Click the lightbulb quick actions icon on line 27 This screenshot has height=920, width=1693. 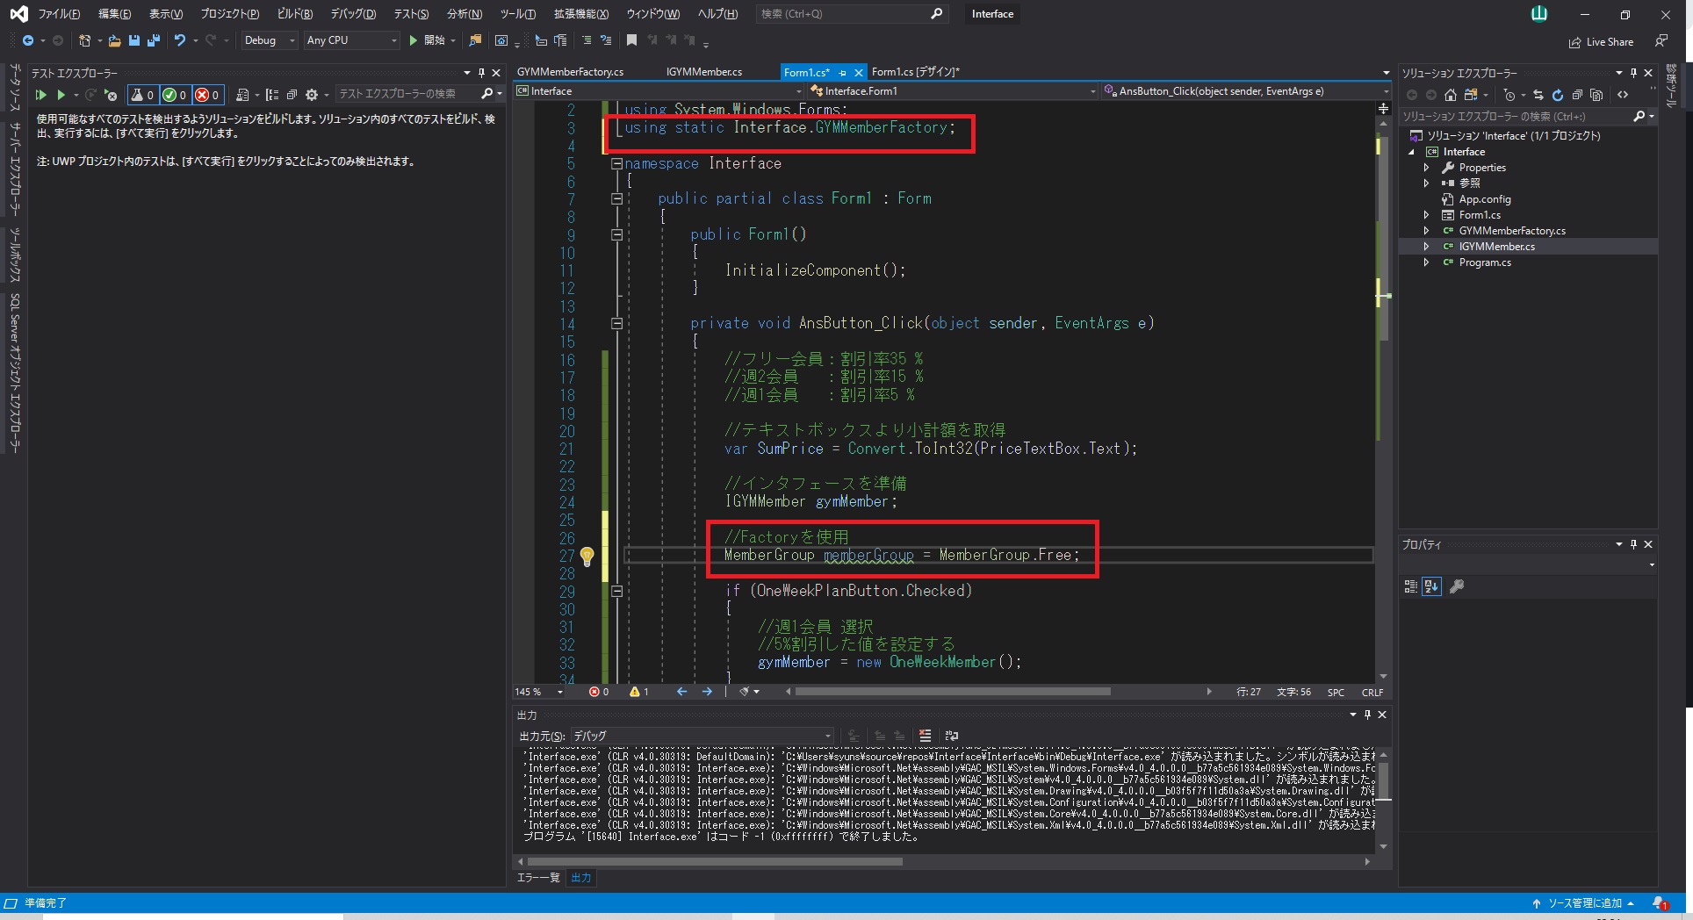(x=587, y=557)
